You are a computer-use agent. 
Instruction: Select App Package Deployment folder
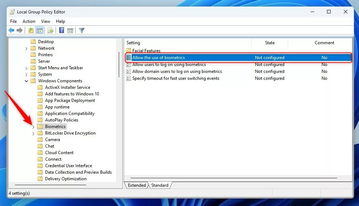click(x=70, y=100)
